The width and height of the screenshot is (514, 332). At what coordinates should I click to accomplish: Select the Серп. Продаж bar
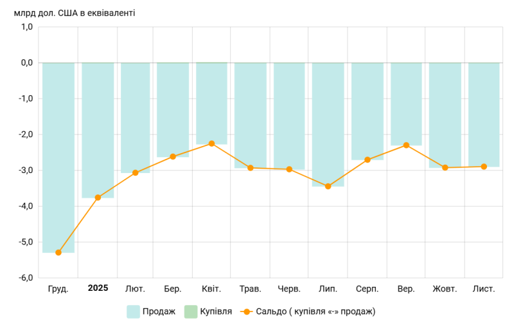click(368, 111)
